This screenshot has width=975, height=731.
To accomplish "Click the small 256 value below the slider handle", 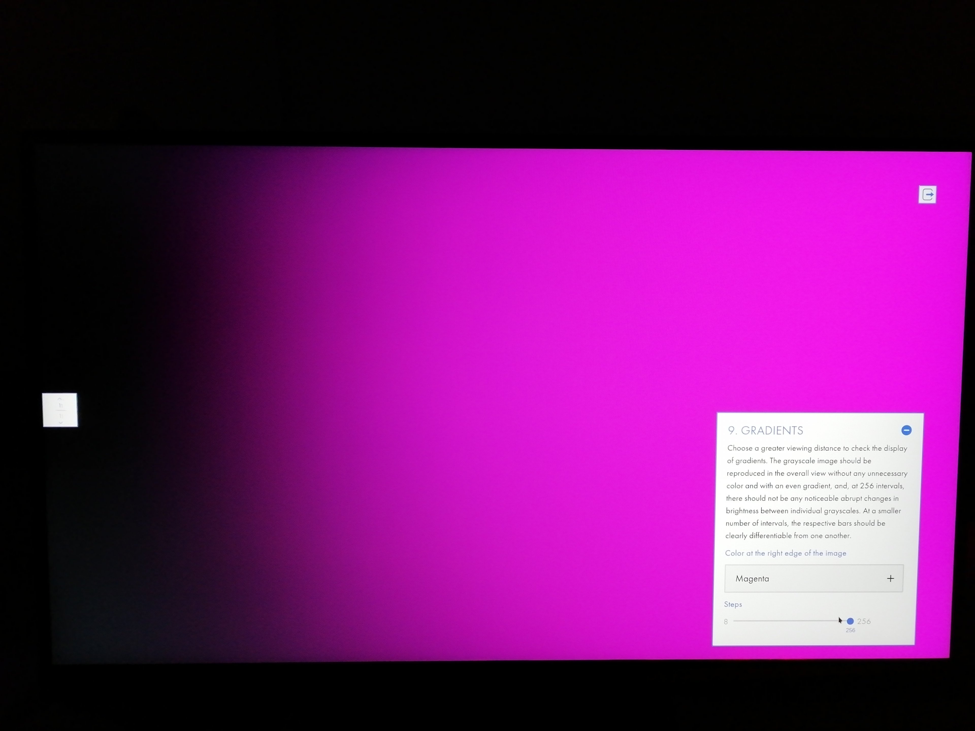I will (x=850, y=630).
